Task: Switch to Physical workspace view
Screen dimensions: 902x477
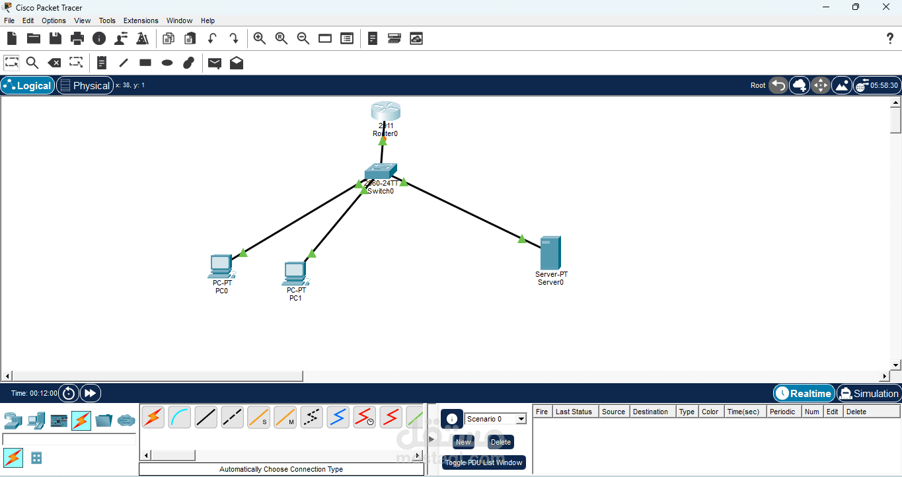Action: point(85,85)
